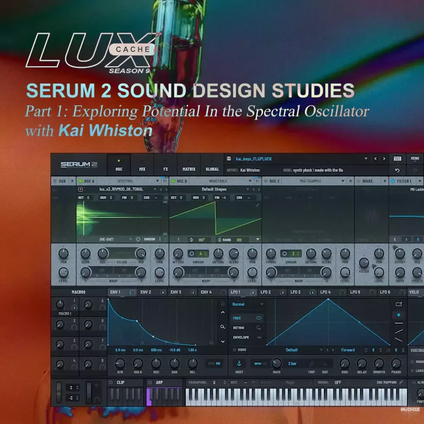Viewport: 424px width, 424px height.
Task: Select the ENV 2 tab
Action: coord(152,292)
